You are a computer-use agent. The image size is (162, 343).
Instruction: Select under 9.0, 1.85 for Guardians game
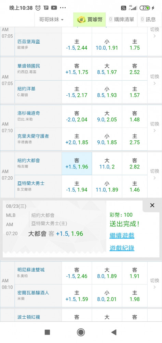click(107, 139)
